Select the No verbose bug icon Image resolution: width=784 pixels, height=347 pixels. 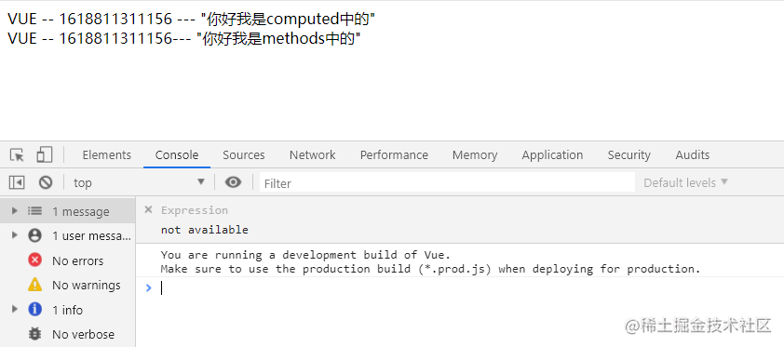tap(34, 334)
